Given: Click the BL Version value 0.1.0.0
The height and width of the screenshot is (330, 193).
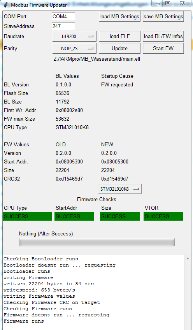Looking at the screenshot, I should click(63, 84).
